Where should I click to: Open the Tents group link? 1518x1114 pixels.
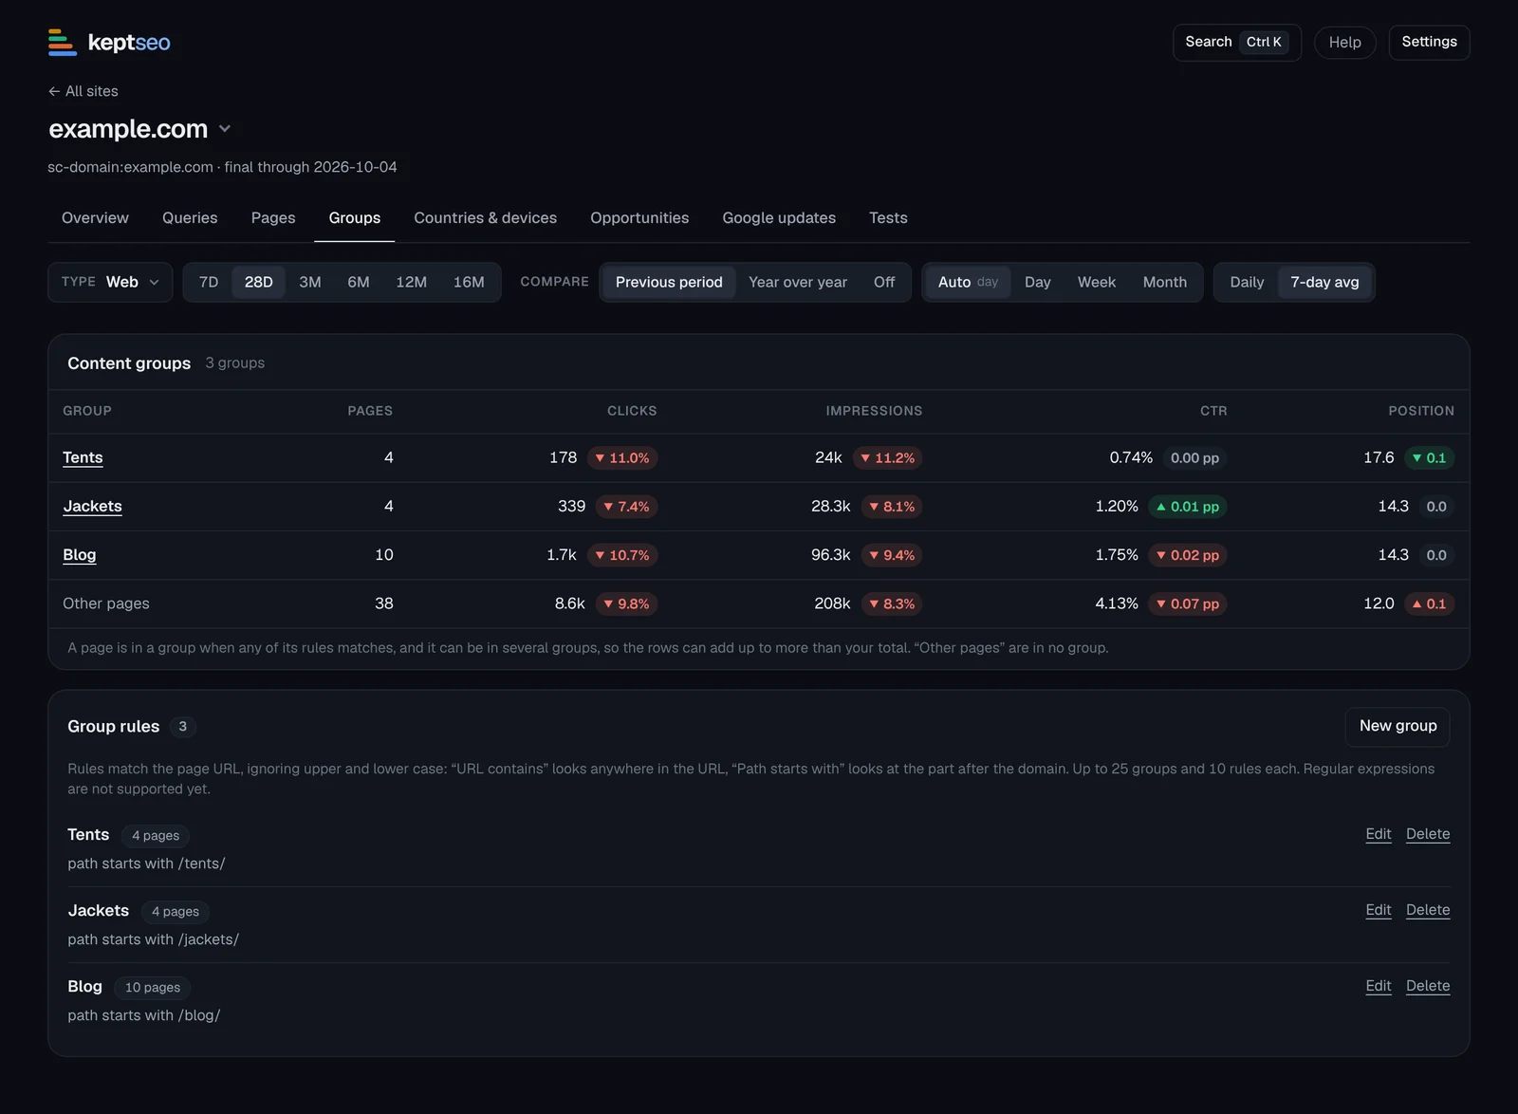(x=83, y=457)
